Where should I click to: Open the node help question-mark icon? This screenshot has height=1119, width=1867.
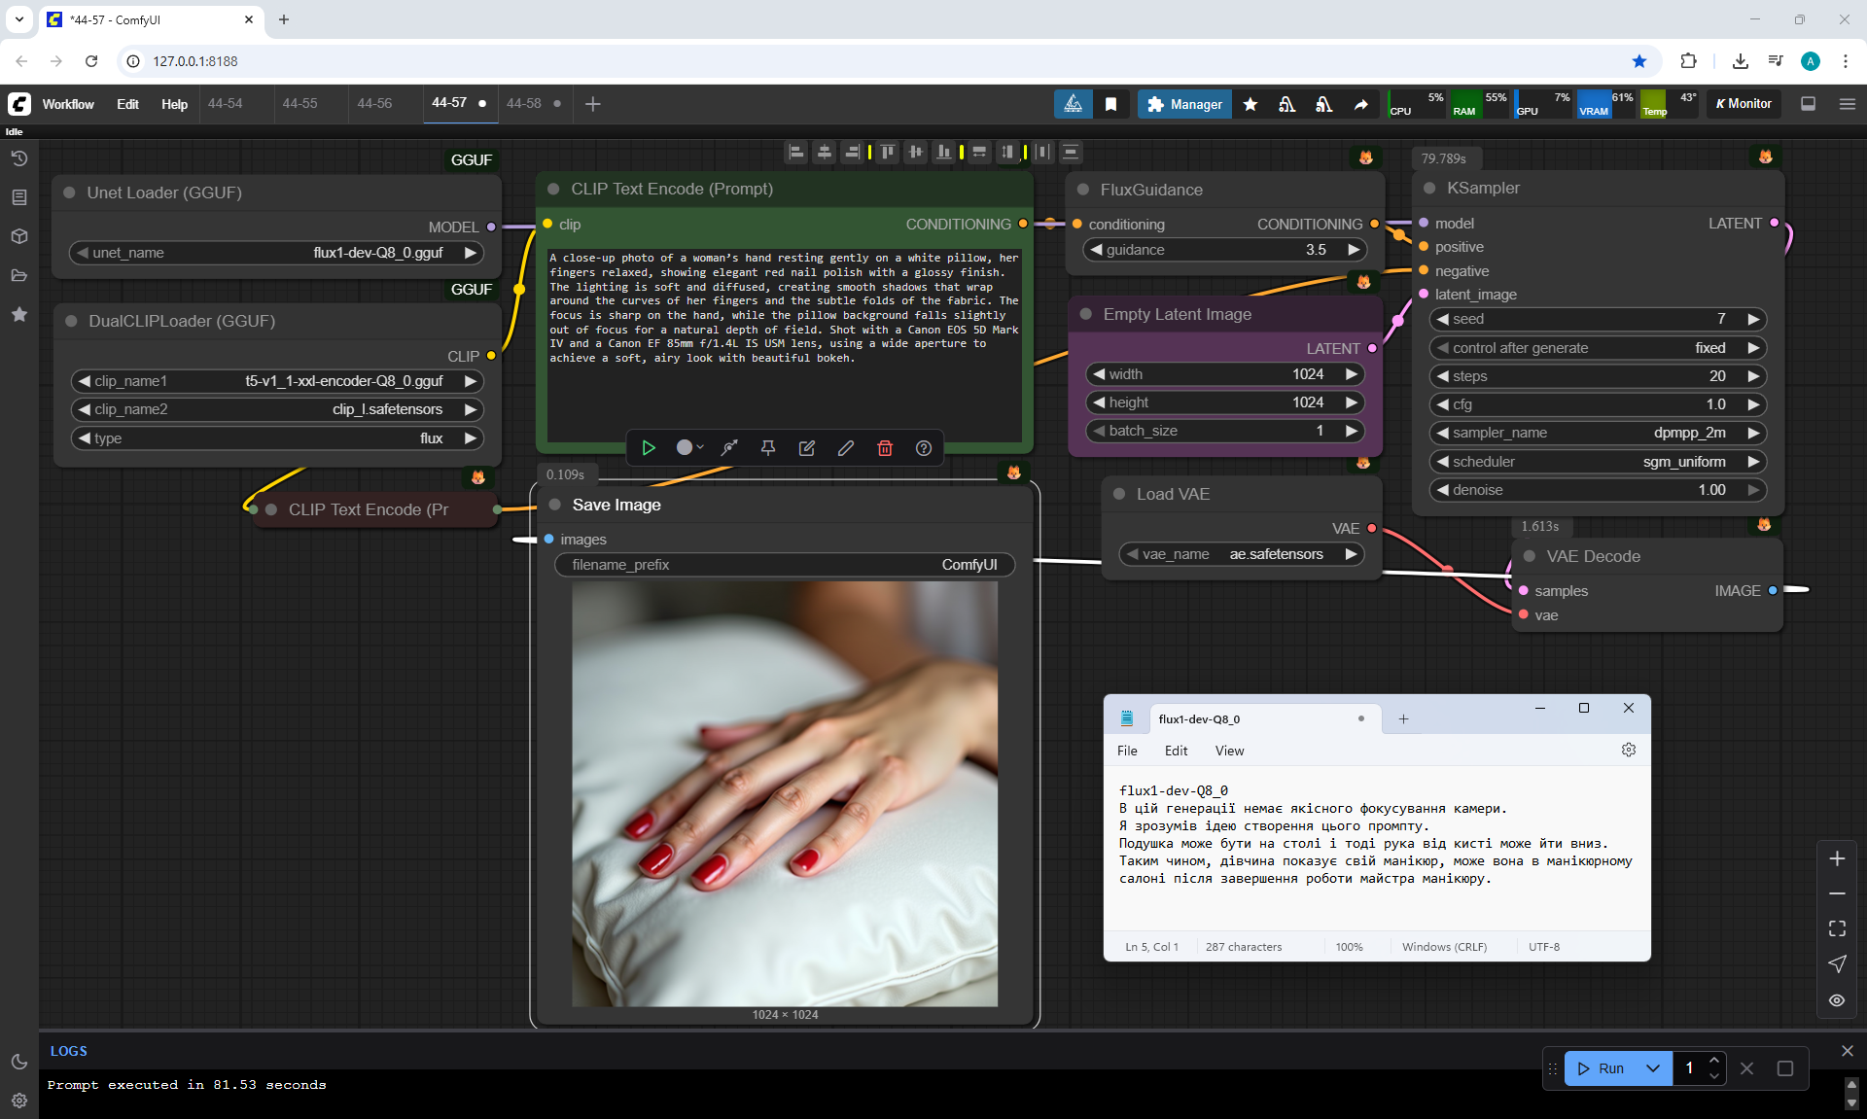click(x=923, y=448)
